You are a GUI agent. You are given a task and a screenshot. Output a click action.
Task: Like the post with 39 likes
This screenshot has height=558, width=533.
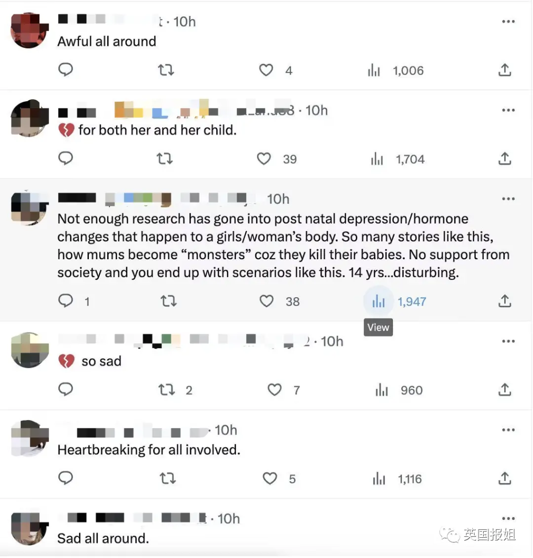click(264, 159)
